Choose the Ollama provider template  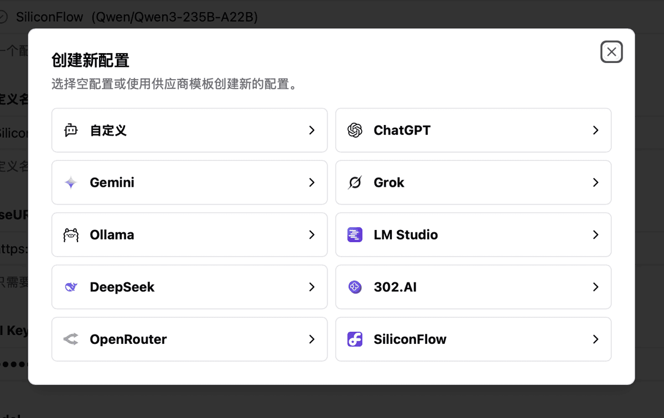click(x=112, y=235)
